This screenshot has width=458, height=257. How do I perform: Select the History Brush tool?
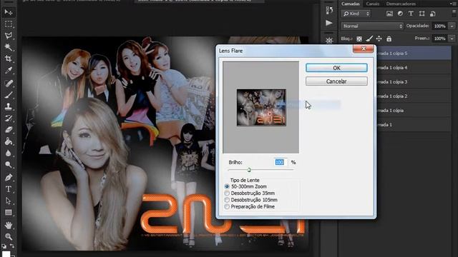tap(9, 118)
